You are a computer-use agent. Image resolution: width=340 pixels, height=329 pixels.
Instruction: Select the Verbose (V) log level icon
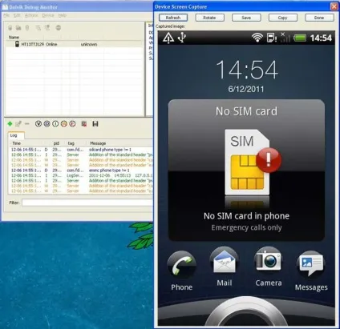[38, 124]
